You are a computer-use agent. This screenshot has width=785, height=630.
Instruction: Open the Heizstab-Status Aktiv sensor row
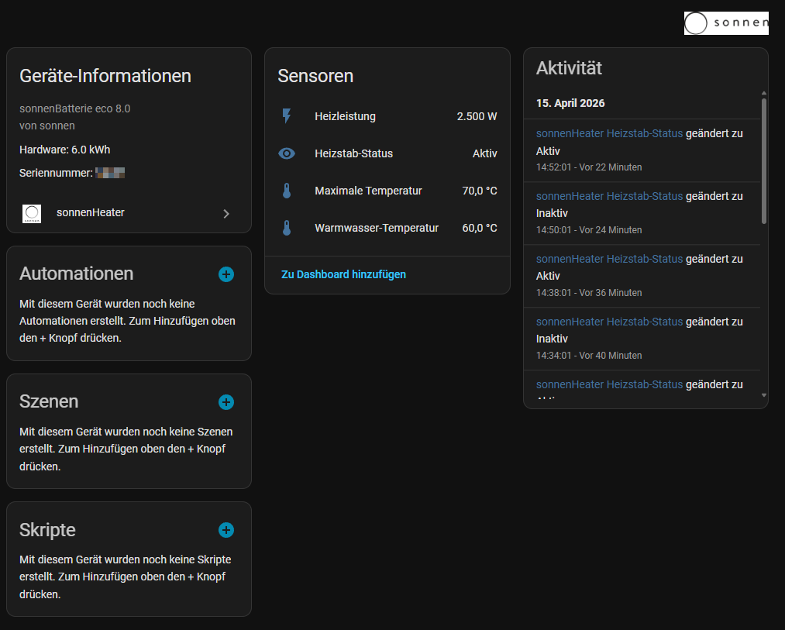387,153
